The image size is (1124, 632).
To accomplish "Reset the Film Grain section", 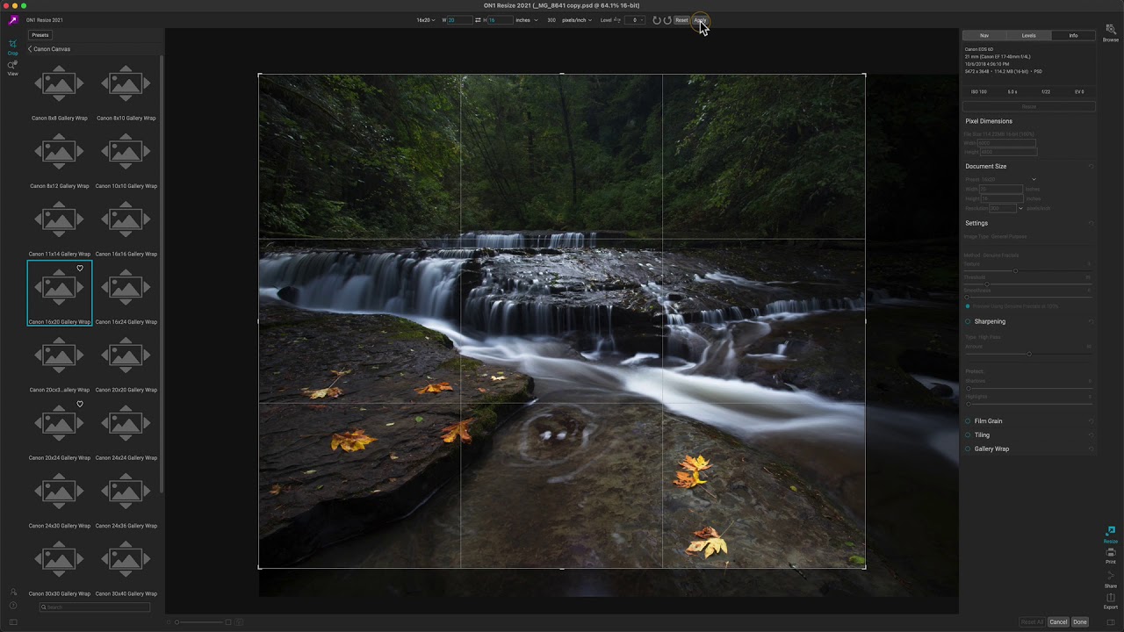I will point(1092,421).
